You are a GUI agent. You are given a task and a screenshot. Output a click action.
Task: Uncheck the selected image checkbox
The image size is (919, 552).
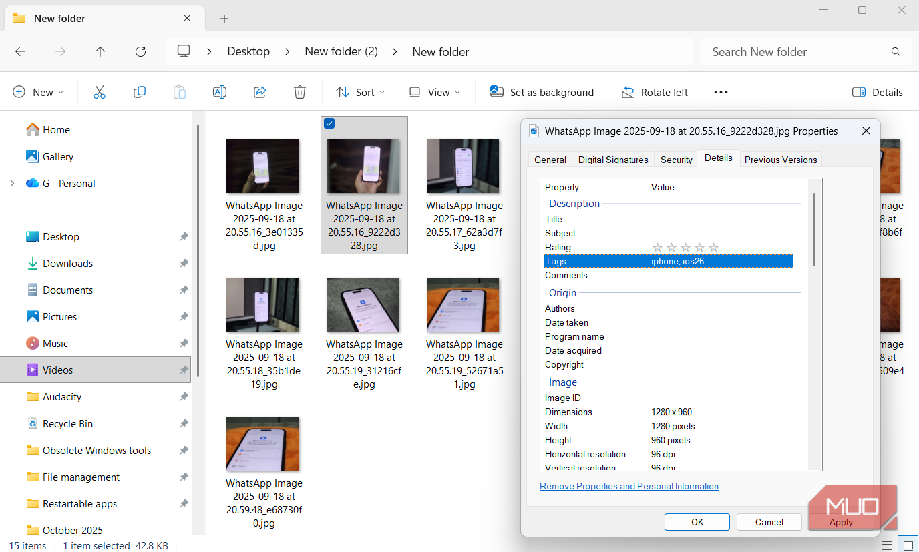point(329,123)
